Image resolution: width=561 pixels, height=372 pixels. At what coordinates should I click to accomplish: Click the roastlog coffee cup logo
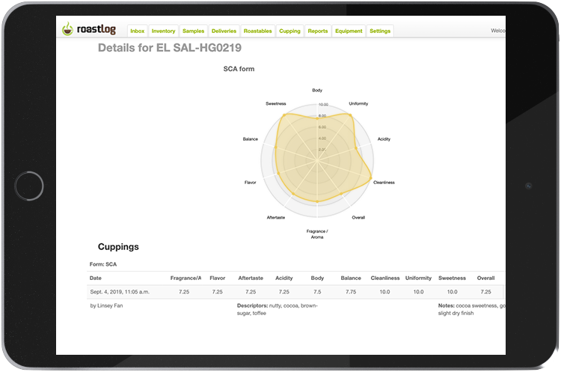[x=68, y=31]
